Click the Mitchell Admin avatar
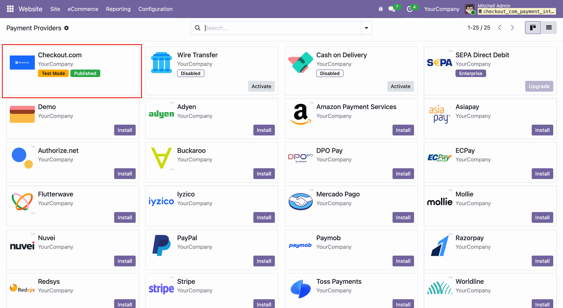 coord(470,9)
